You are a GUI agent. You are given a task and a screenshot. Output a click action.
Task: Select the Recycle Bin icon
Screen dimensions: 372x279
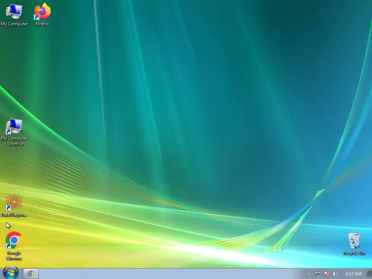click(354, 244)
